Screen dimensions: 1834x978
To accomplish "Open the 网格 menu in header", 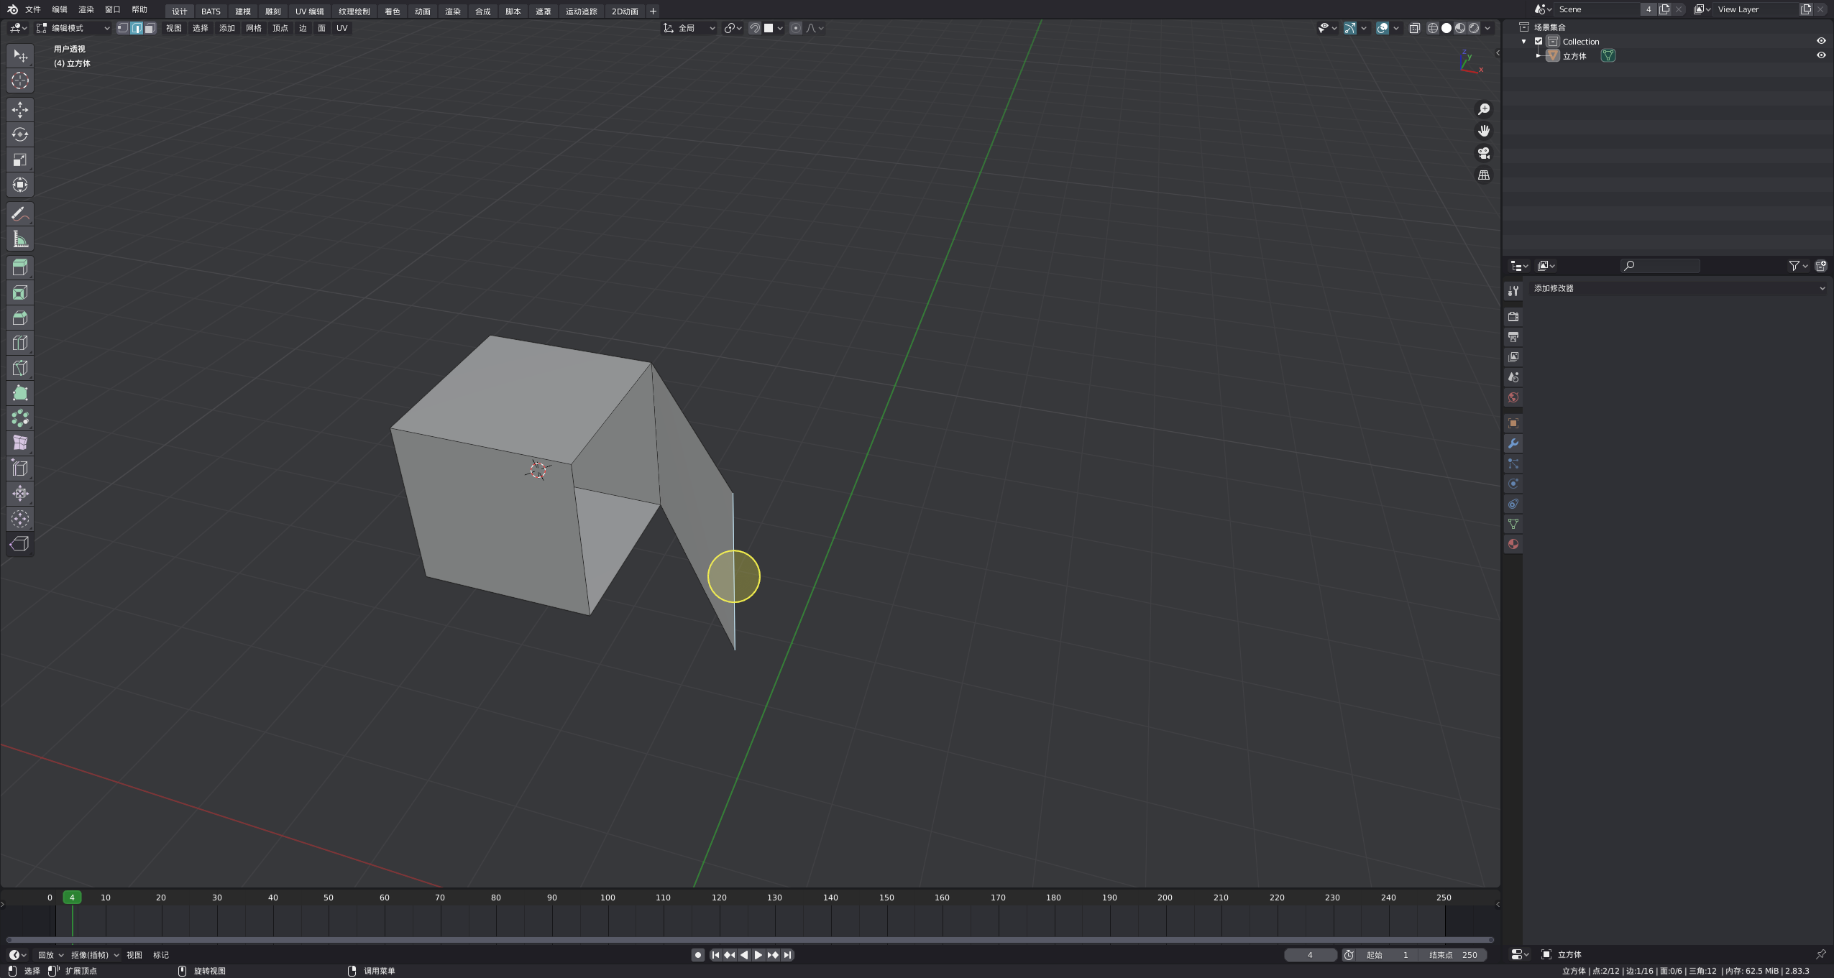I will (x=253, y=28).
